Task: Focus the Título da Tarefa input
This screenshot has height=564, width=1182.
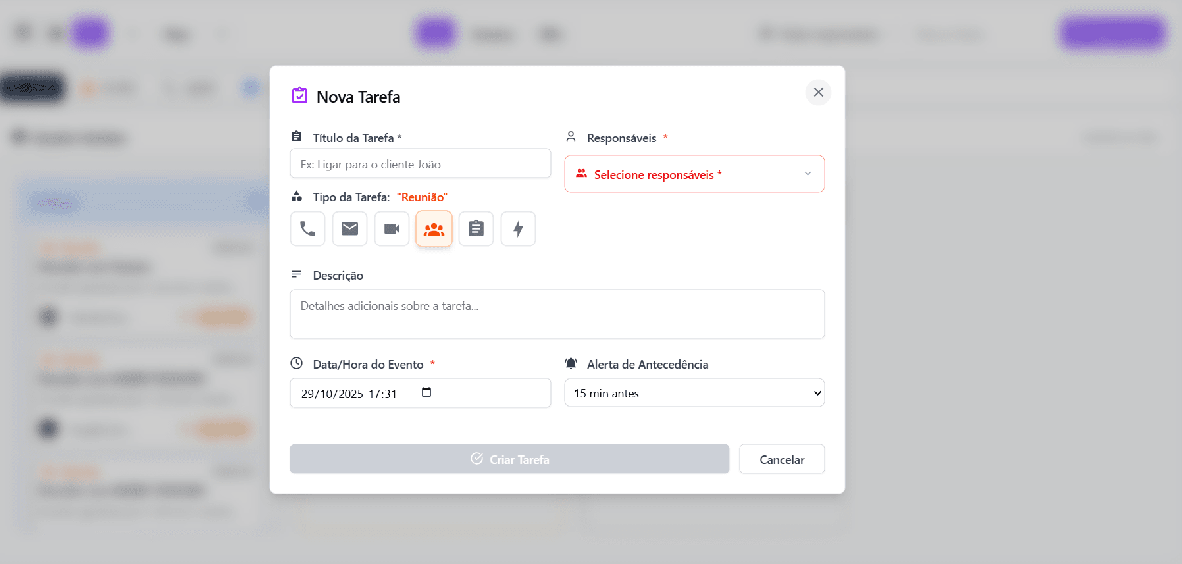Action: click(420, 164)
